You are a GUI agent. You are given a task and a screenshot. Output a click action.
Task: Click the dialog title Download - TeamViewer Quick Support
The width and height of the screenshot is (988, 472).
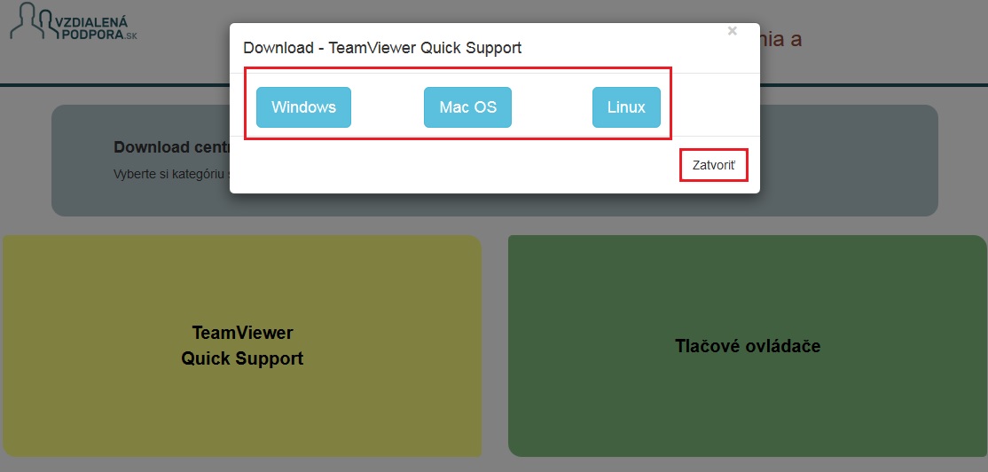click(x=382, y=48)
